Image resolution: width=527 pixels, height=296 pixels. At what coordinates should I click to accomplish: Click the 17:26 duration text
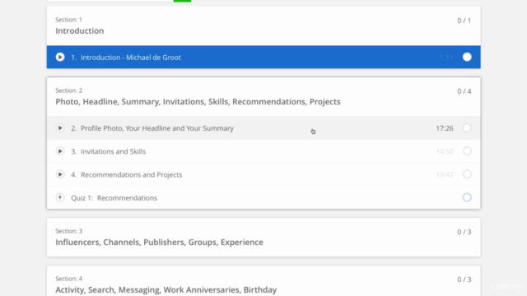click(x=445, y=128)
